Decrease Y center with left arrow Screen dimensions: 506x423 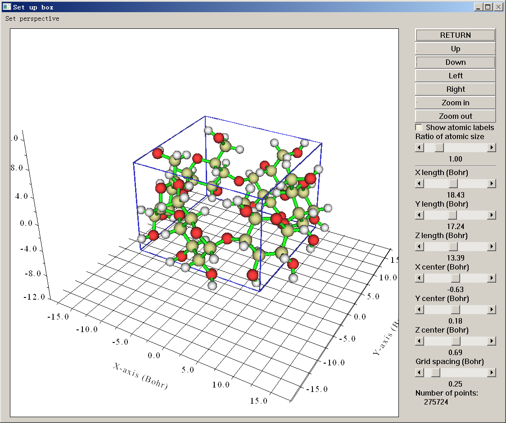[x=420, y=310]
